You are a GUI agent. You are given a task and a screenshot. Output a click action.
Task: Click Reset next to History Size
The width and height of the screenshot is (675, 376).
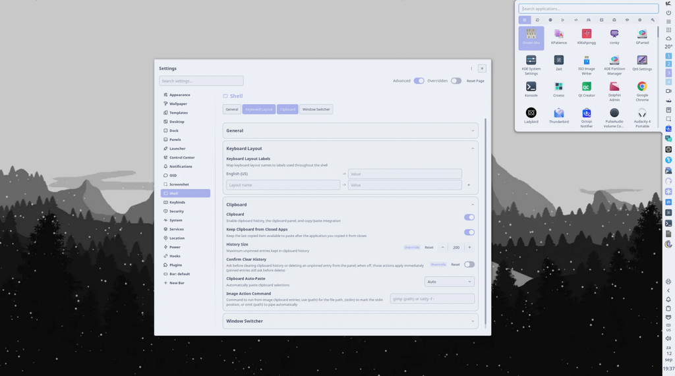pos(428,248)
